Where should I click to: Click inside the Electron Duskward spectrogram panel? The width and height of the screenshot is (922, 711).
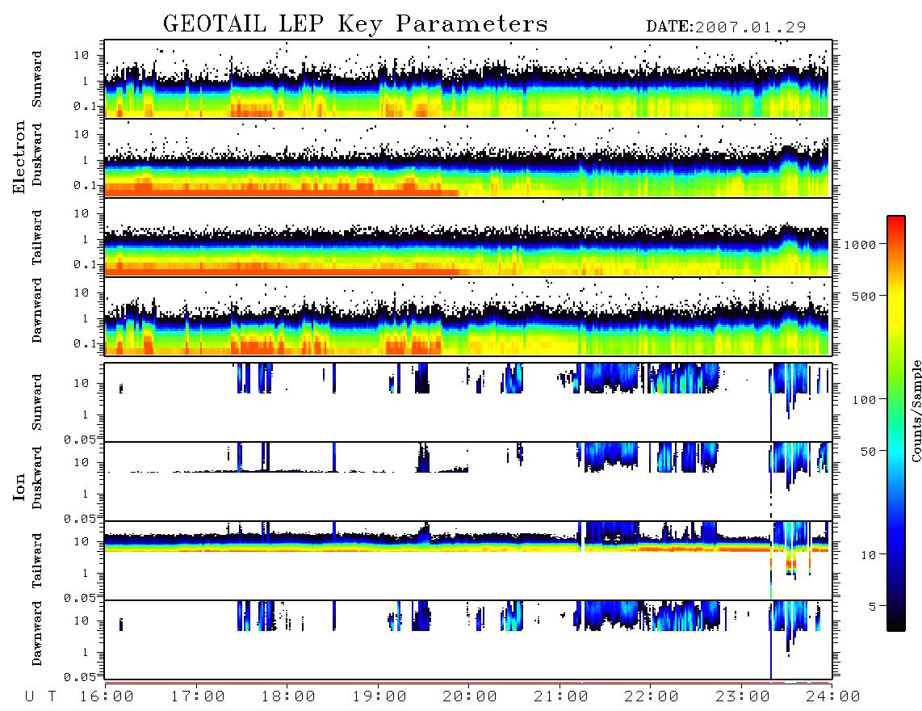pos(468,158)
